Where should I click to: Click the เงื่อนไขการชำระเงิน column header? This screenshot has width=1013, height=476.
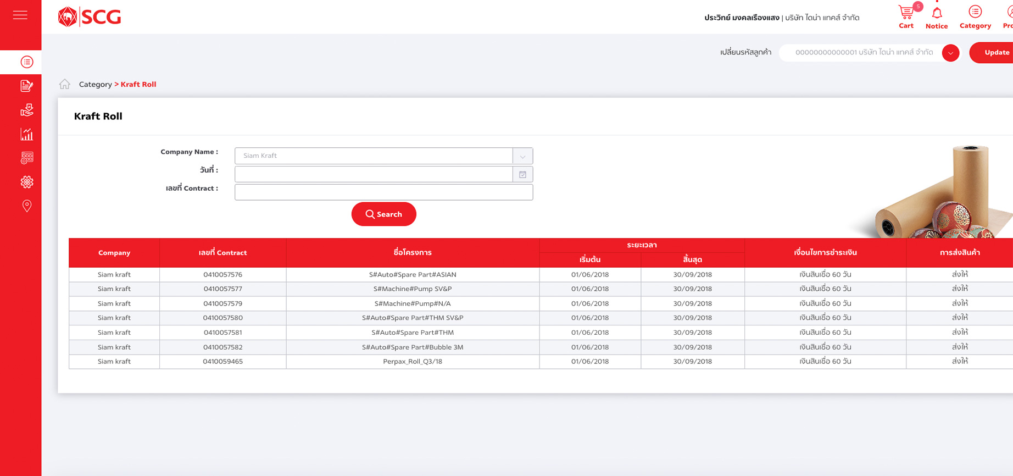[x=826, y=253]
